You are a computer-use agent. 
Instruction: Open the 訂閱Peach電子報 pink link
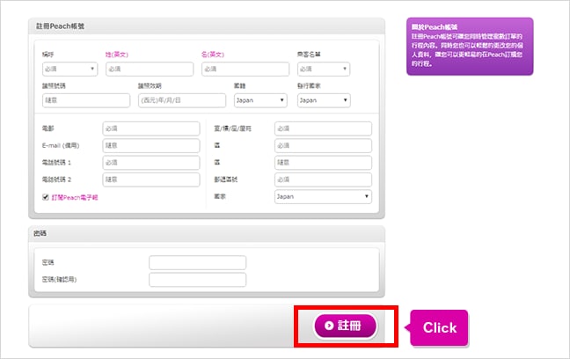click(x=75, y=197)
